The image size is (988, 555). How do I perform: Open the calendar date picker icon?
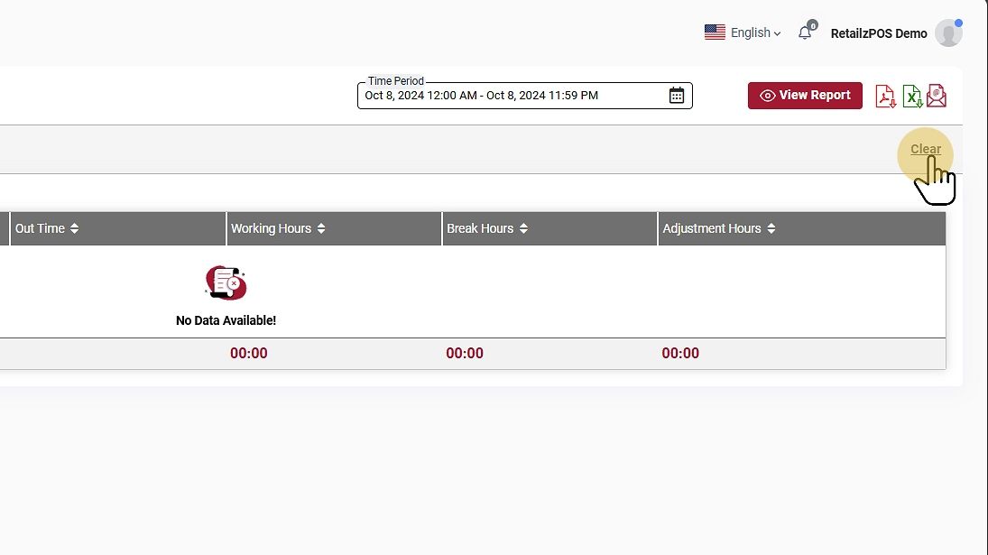pyautogui.click(x=676, y=96)
